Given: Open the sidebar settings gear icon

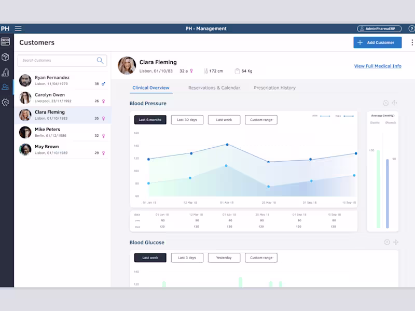Looking at the screenshot, I should pos(5,102).
